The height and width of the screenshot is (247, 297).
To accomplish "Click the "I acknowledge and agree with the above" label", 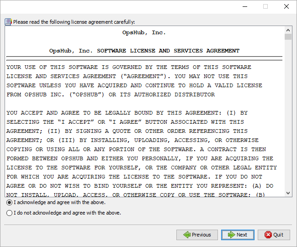I will click(x=59, y=202).
